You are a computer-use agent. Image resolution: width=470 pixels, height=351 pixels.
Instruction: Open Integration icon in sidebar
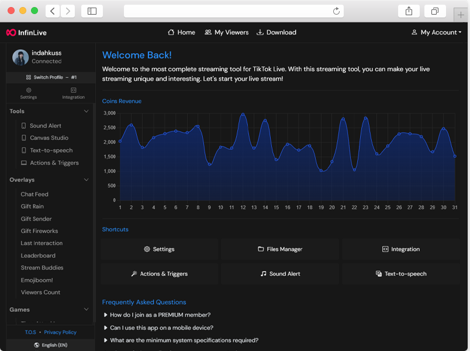(x=73, y=90)
